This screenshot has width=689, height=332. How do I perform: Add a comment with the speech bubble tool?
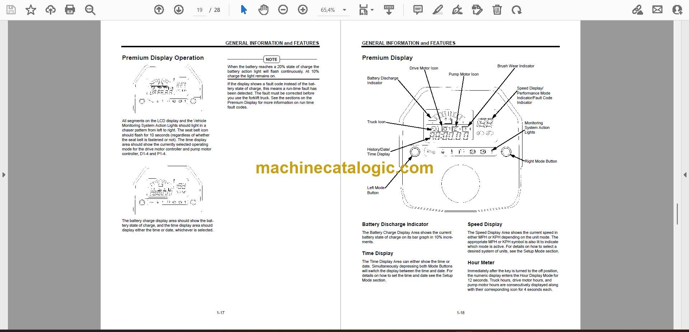pyautogui.click(x=418, y=10)
